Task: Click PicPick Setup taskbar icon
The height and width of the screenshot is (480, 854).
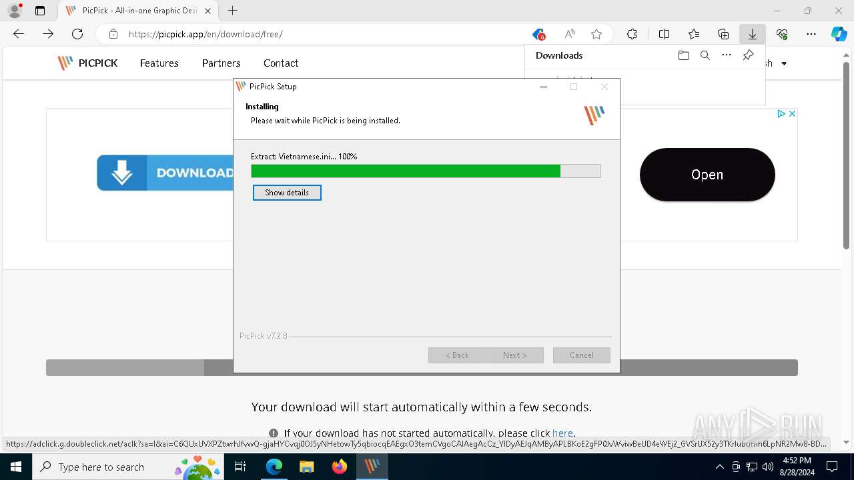Action: [x=372, y=467]
